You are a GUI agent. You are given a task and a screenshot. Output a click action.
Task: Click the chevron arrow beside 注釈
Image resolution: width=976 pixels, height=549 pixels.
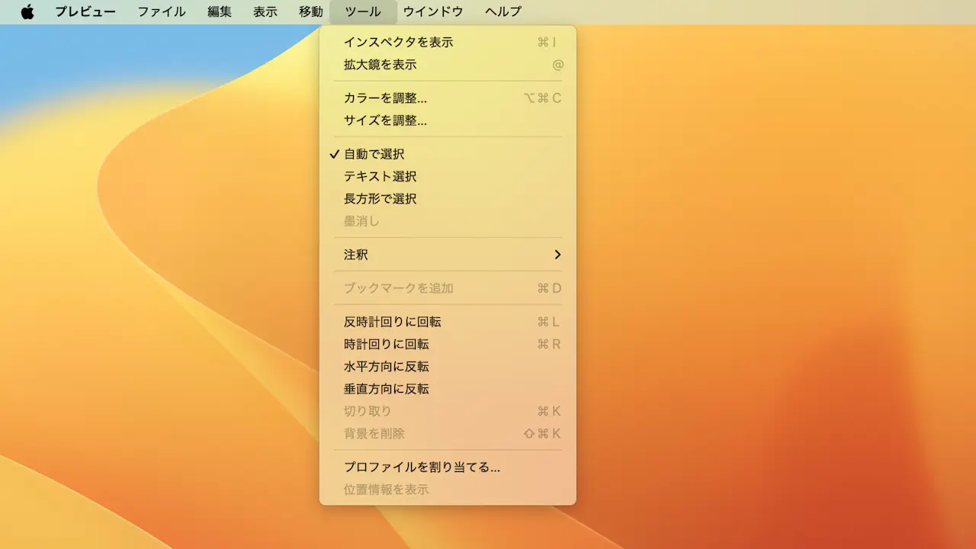pyautogui.click(x=557, y=255)
